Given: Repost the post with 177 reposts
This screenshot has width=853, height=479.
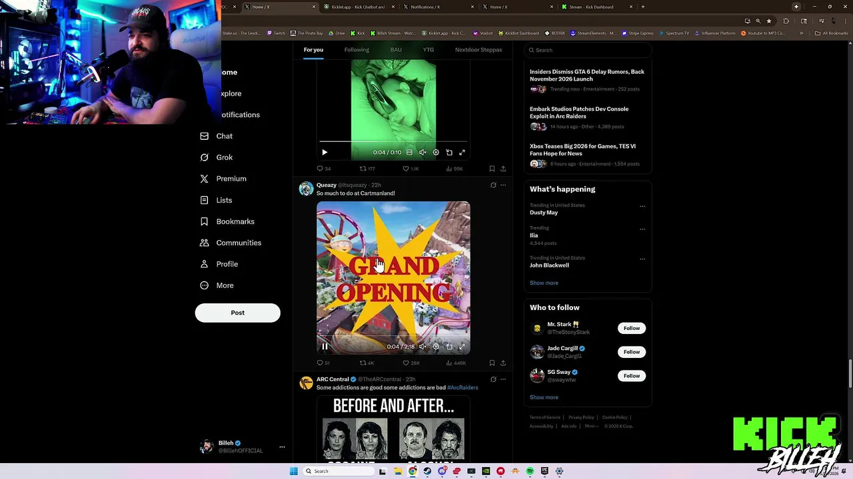Looking at the screenshot, I should pos(367,169).
